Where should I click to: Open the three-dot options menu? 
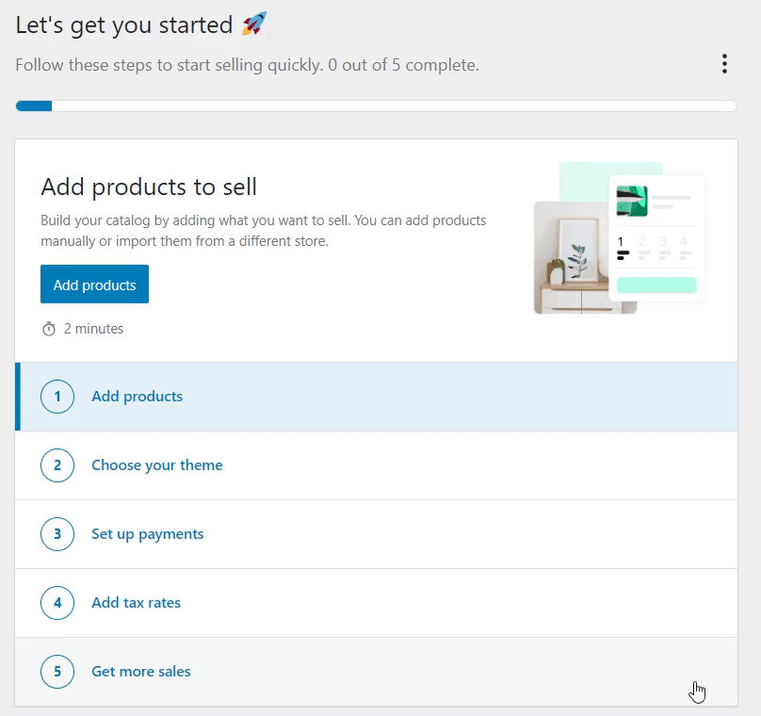point(724,63)
